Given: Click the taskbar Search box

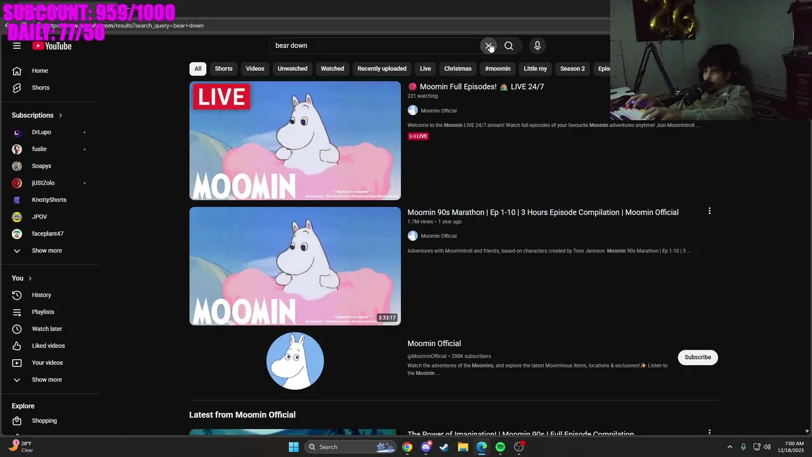Looking at the screenshot, I should coord(350,447).
